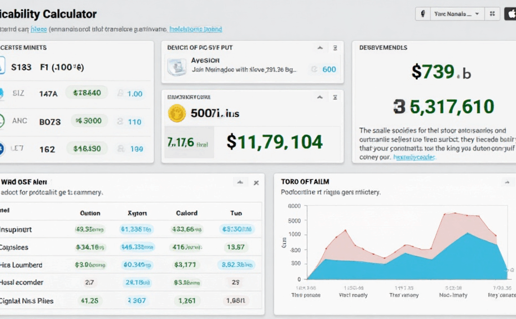This screenshot has height=319, width=516.
Task: Collapse the area chart panel with its chevron
Action: [506, 182]
